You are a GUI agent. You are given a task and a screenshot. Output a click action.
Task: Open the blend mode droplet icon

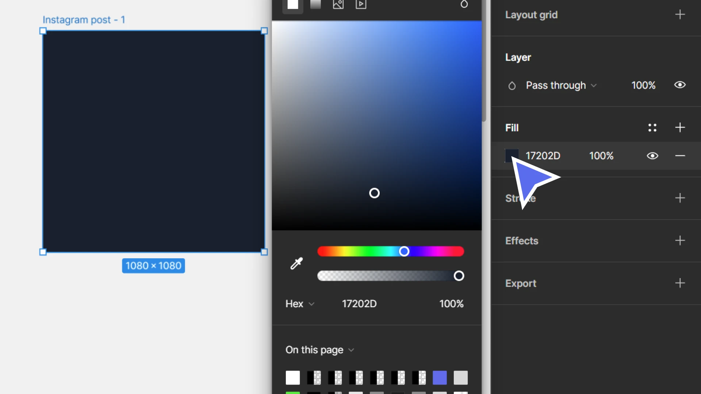[464, 4]
